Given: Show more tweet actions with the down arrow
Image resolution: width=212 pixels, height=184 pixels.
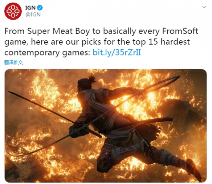Looking at the screenshot, I should pos(204,7).
